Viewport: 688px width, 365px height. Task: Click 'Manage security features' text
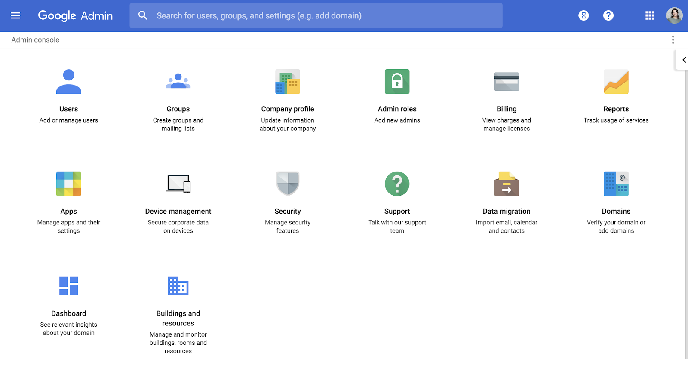[288, 227]
